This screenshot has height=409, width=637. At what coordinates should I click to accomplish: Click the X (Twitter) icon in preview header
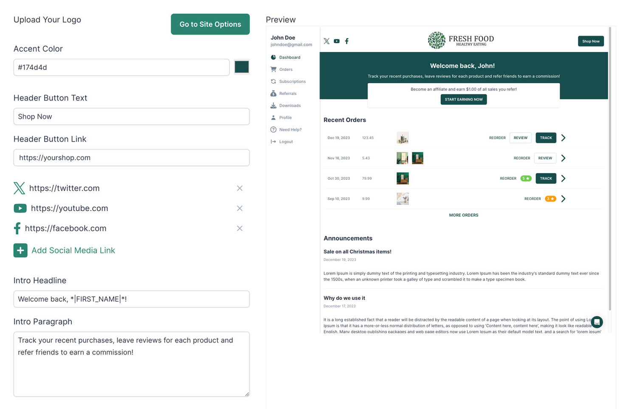coord(327,41)
